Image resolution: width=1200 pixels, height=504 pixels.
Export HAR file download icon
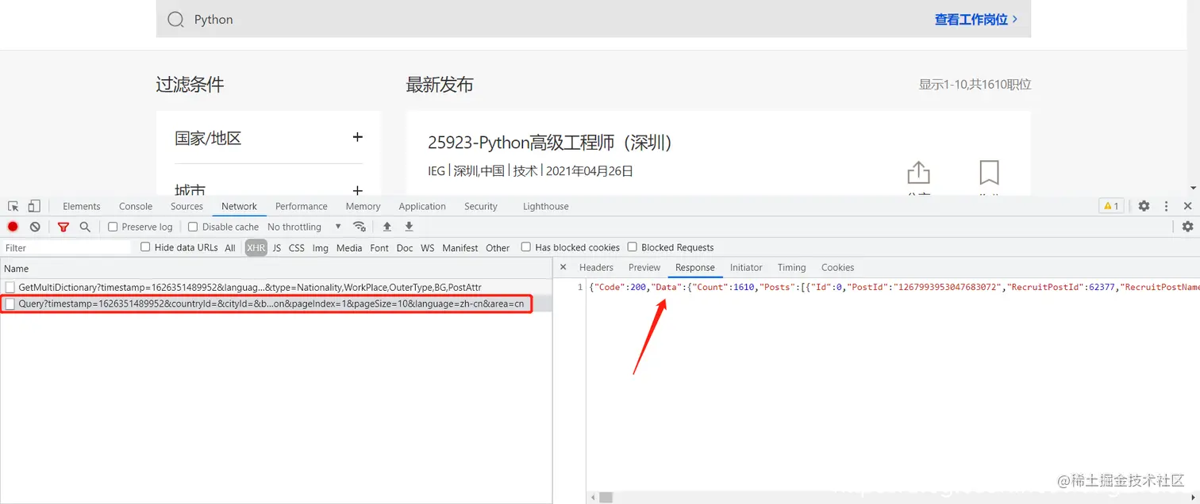(410, 227)
